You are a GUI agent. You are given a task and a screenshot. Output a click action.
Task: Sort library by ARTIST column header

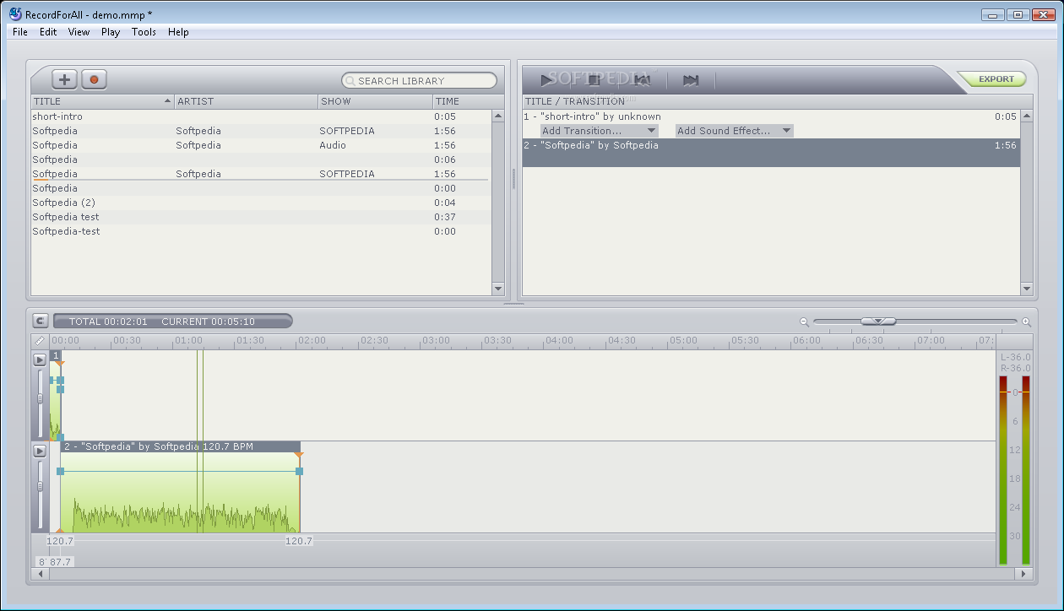(247, 101)
